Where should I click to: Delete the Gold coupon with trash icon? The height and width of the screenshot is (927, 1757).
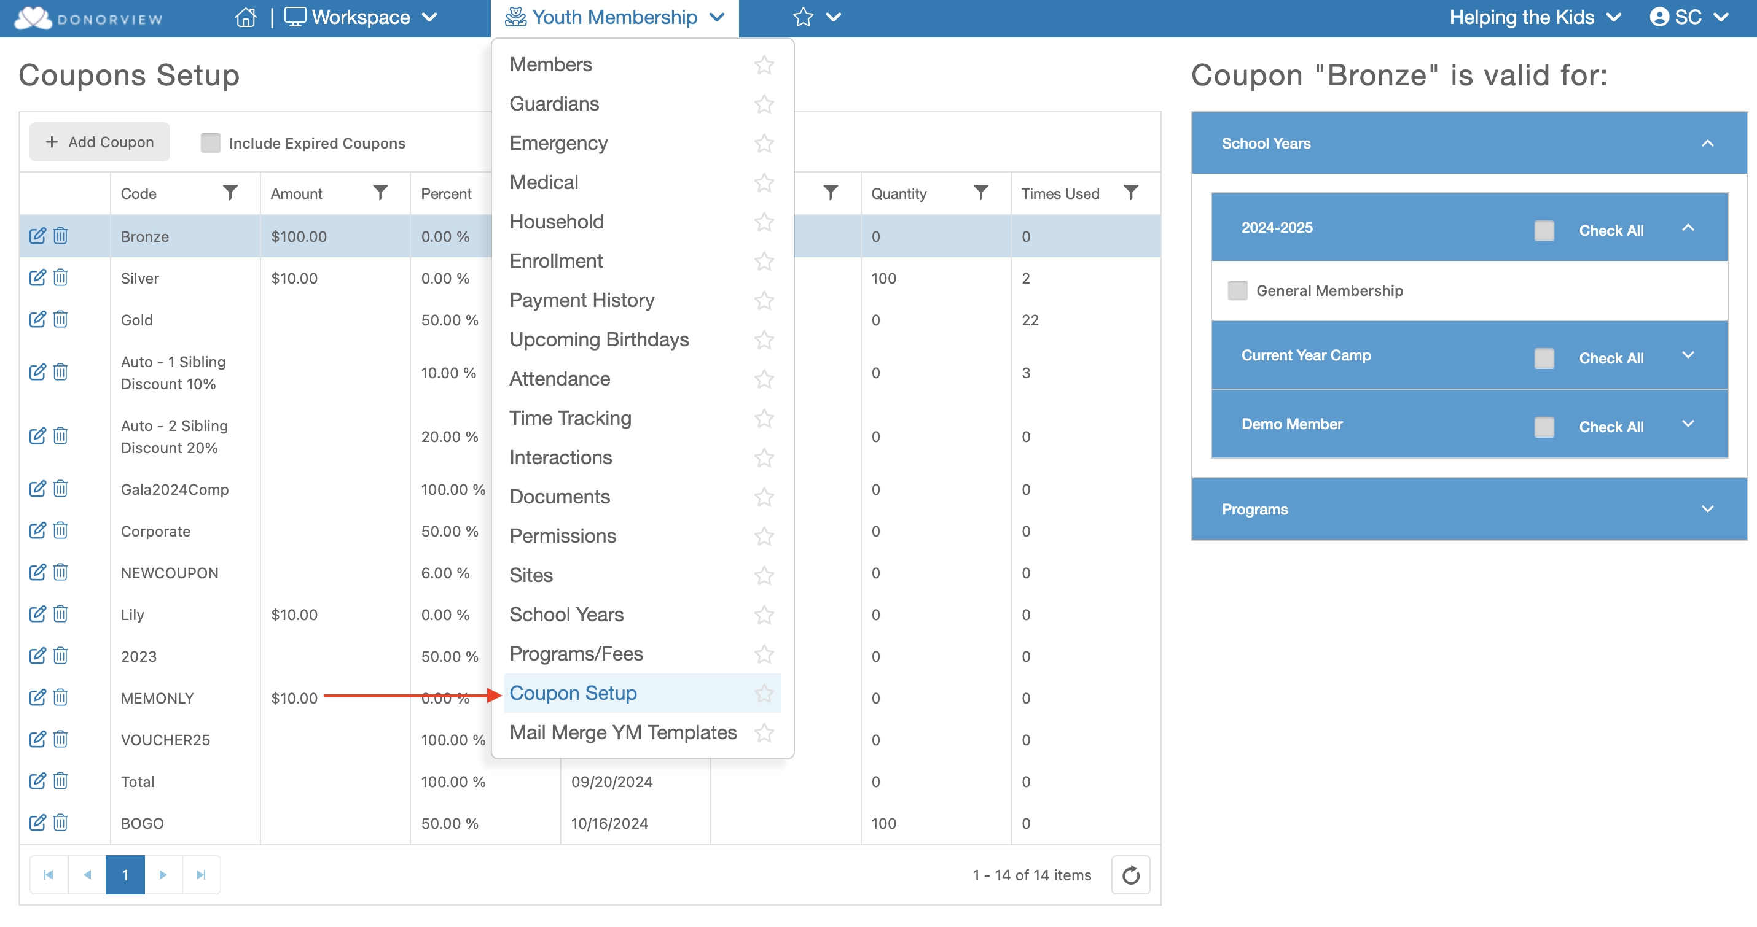pyautogui.click(x=61, y=319)
